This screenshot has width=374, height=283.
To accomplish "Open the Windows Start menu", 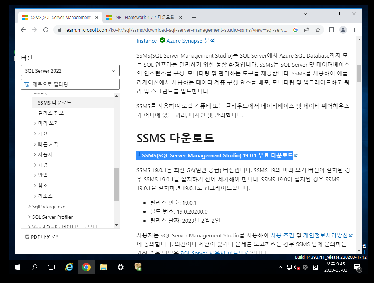I will pyautogui.click(x=18, y=267).
